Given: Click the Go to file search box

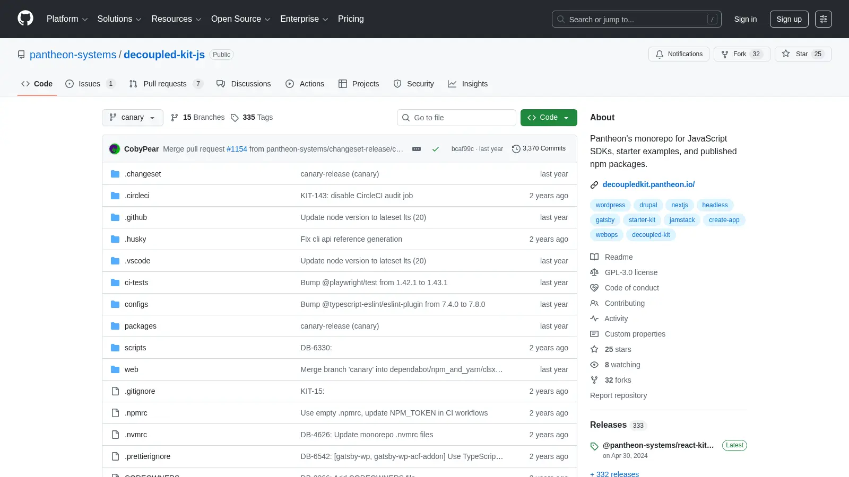Looking at the screenshot, I should (x=456, y=118).
